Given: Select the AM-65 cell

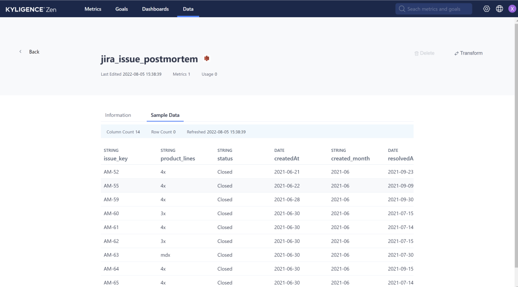Looking at the screenshot, I should point(111,283).
